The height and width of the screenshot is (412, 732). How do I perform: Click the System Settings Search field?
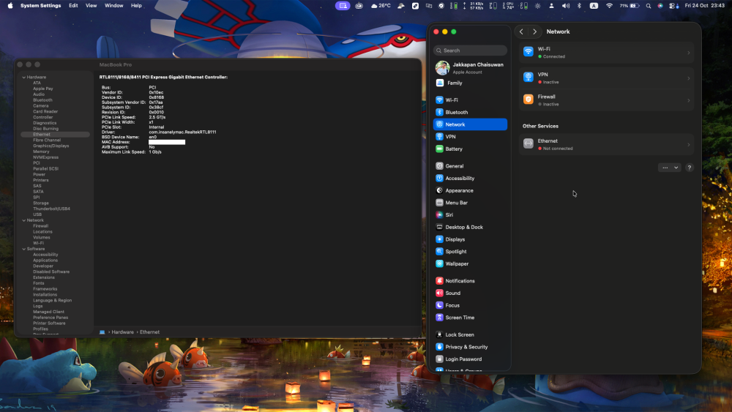tap(470, 50)
